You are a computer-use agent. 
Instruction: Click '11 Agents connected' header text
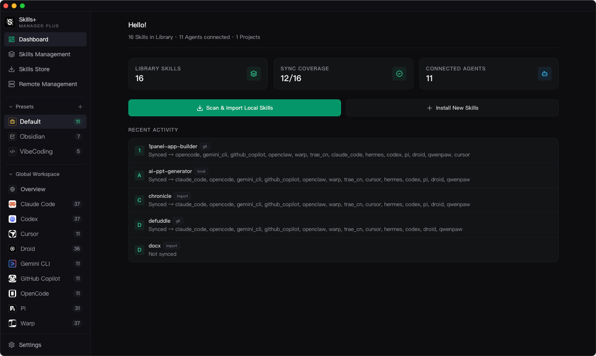204,37
